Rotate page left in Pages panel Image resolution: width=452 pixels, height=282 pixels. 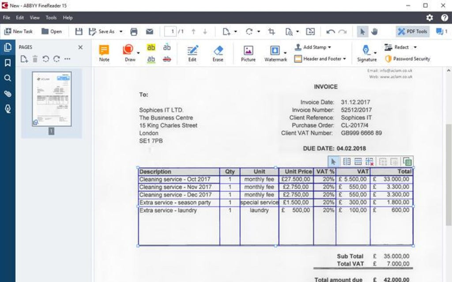(x=45, y=59)
